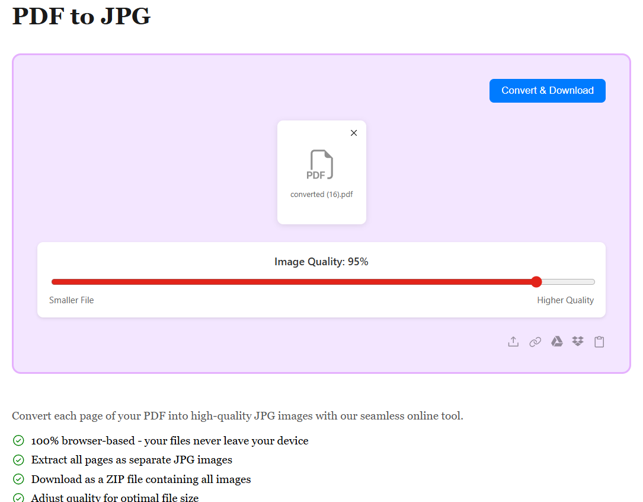Select the converted (16).pdf file card
The width and height of the screenshot is (643, 502).
coord(321,172)
